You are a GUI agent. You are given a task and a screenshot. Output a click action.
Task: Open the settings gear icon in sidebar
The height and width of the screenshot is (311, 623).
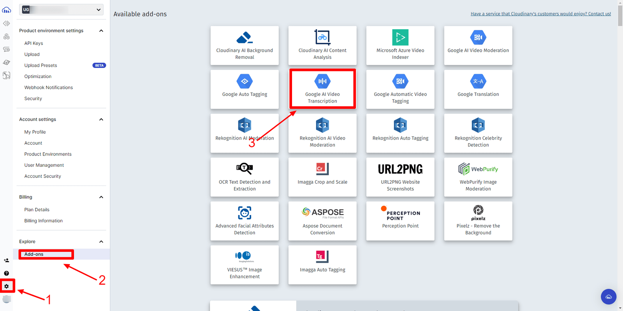[7, 286]
